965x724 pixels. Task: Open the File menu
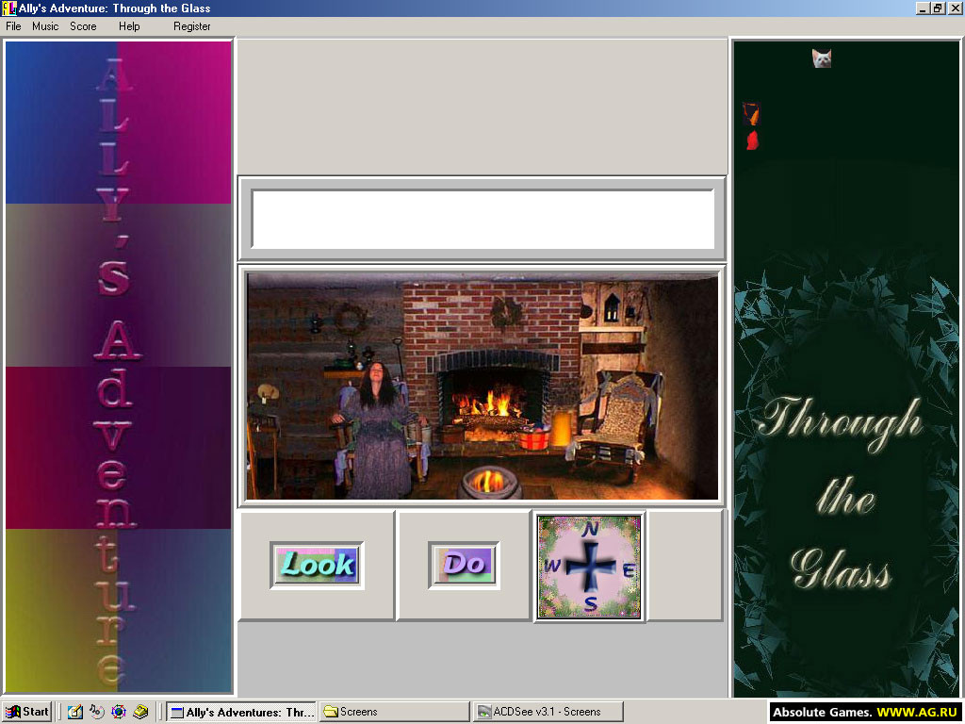point(13,26)
